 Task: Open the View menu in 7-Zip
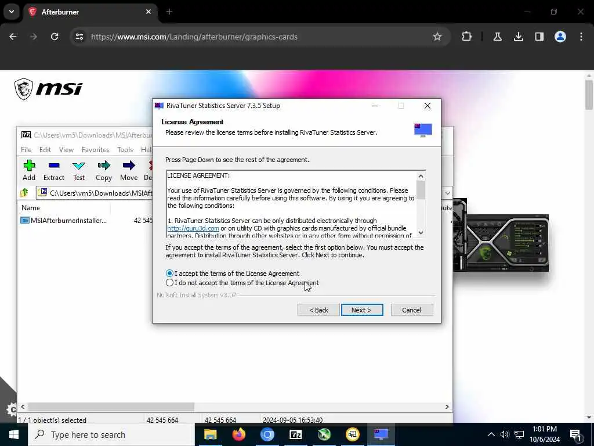66,150
